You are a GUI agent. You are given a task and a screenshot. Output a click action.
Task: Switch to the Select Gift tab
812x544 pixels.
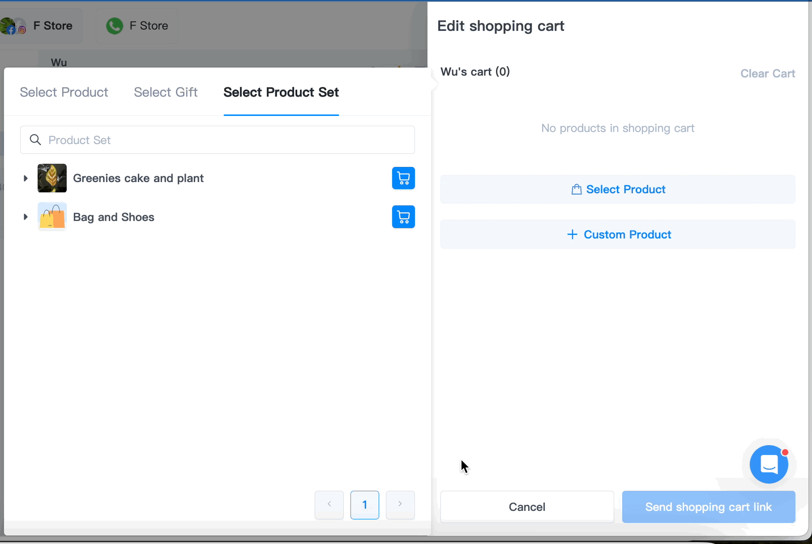[x=166, y=92]
